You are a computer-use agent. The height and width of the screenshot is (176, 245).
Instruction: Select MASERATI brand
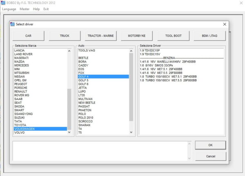pos(40,58)
